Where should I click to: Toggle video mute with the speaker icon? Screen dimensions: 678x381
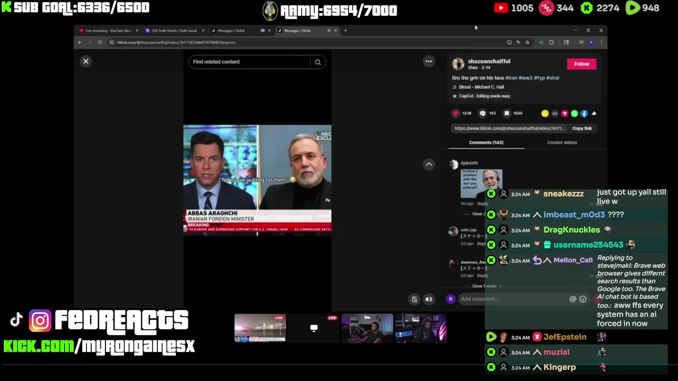click(429, 300)
